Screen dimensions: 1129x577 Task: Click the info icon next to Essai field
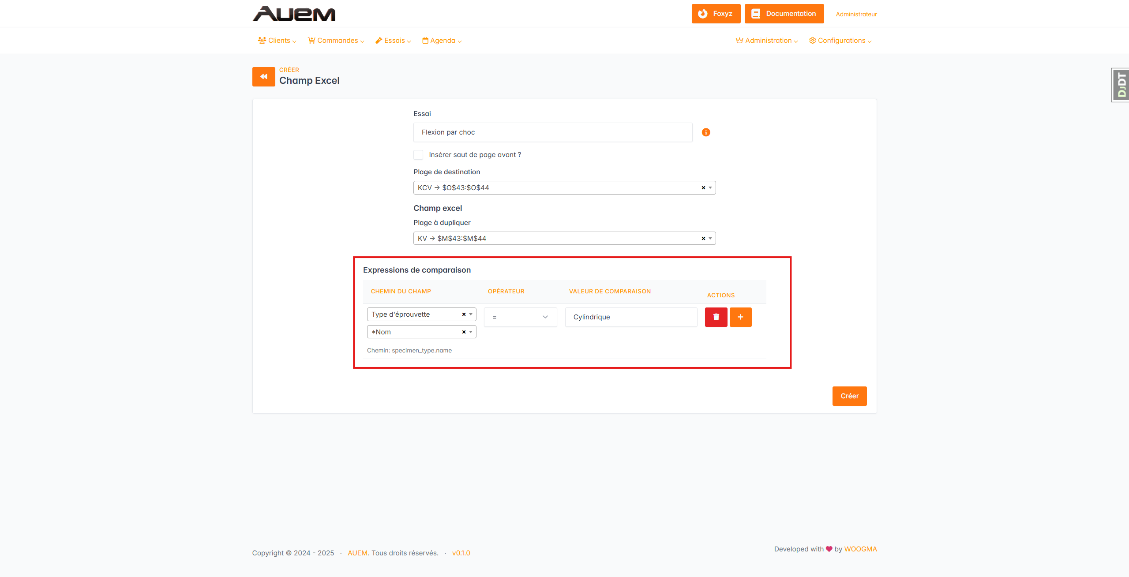[706, 132]
